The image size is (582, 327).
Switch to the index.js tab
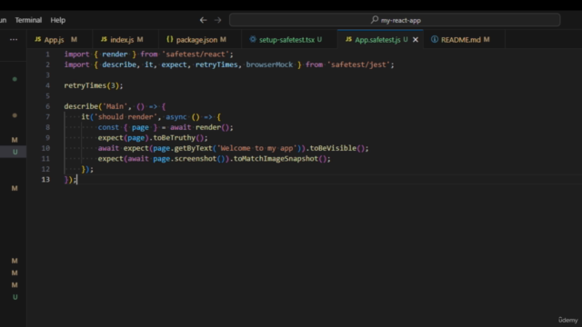(125, 40)
